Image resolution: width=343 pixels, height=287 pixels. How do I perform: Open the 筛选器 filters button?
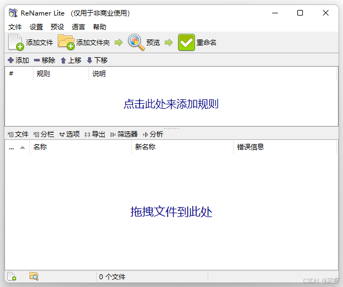point(124,134)
